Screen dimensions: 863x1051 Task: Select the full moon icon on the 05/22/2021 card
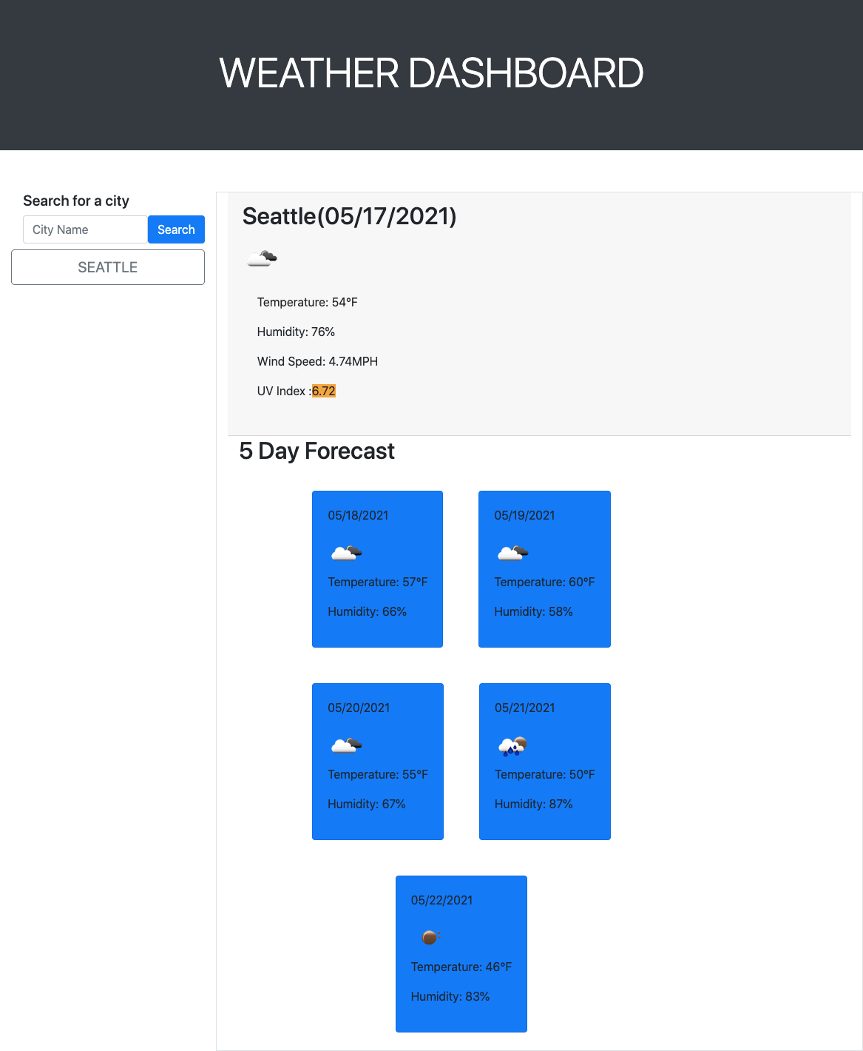point(430,938)
